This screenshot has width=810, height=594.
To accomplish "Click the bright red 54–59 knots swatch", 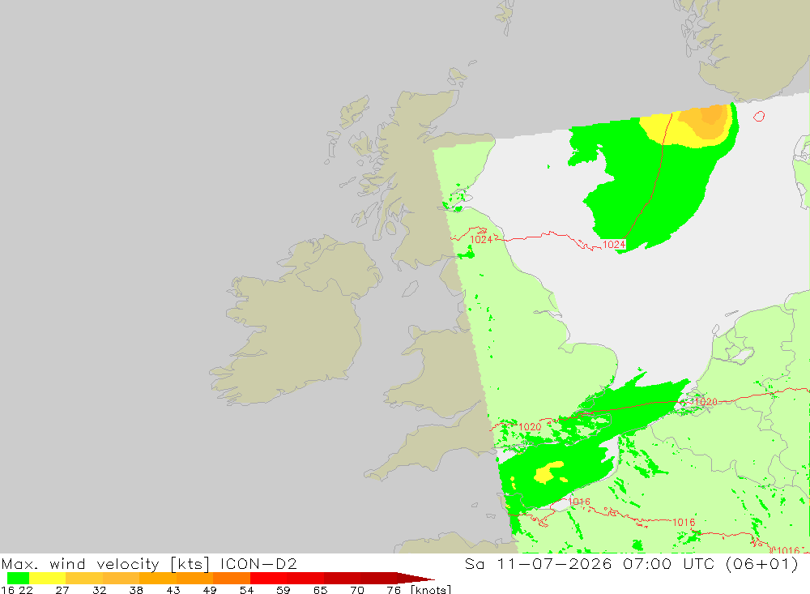I will coord(269,578).
